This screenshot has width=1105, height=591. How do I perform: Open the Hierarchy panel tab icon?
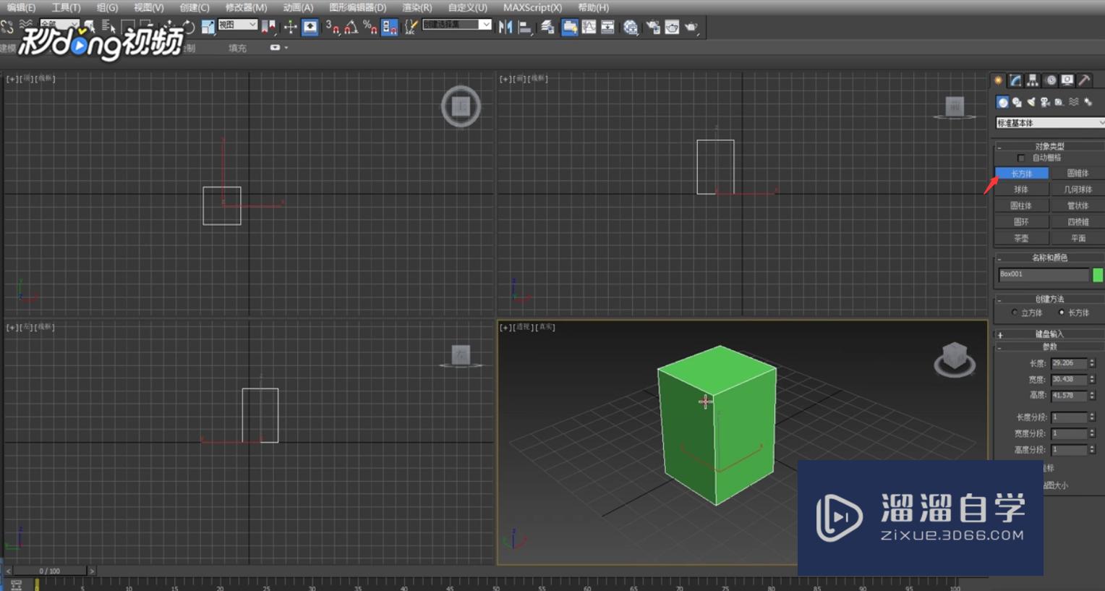coord(1033,80)
